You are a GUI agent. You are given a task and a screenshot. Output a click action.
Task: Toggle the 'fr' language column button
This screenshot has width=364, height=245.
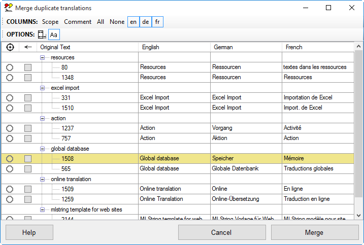[x=157, y=22]
